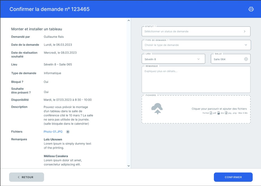Focus the Remarque text area
The height and width of the screenshot is (186, 261).
pyautogui.click(x=196, y=81)
